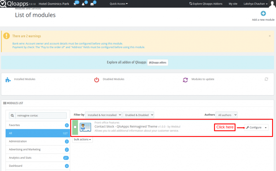This screenshot has height=171, width=276.
Task: Tick the Contact block module checkbox
Action: click(x=75, y=127)
